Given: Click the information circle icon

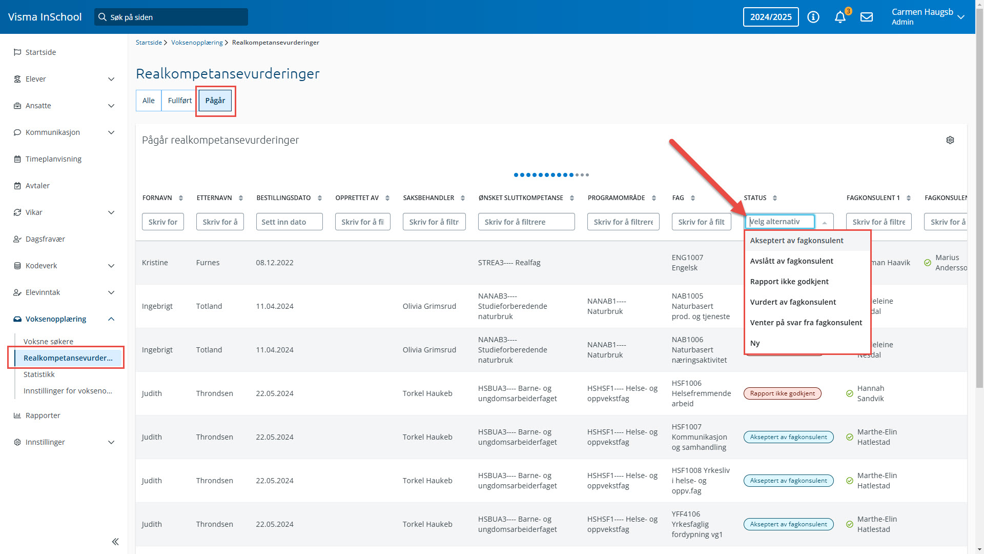Looking at the screenshot, I should pyautogui.click(x=813, y=17).
